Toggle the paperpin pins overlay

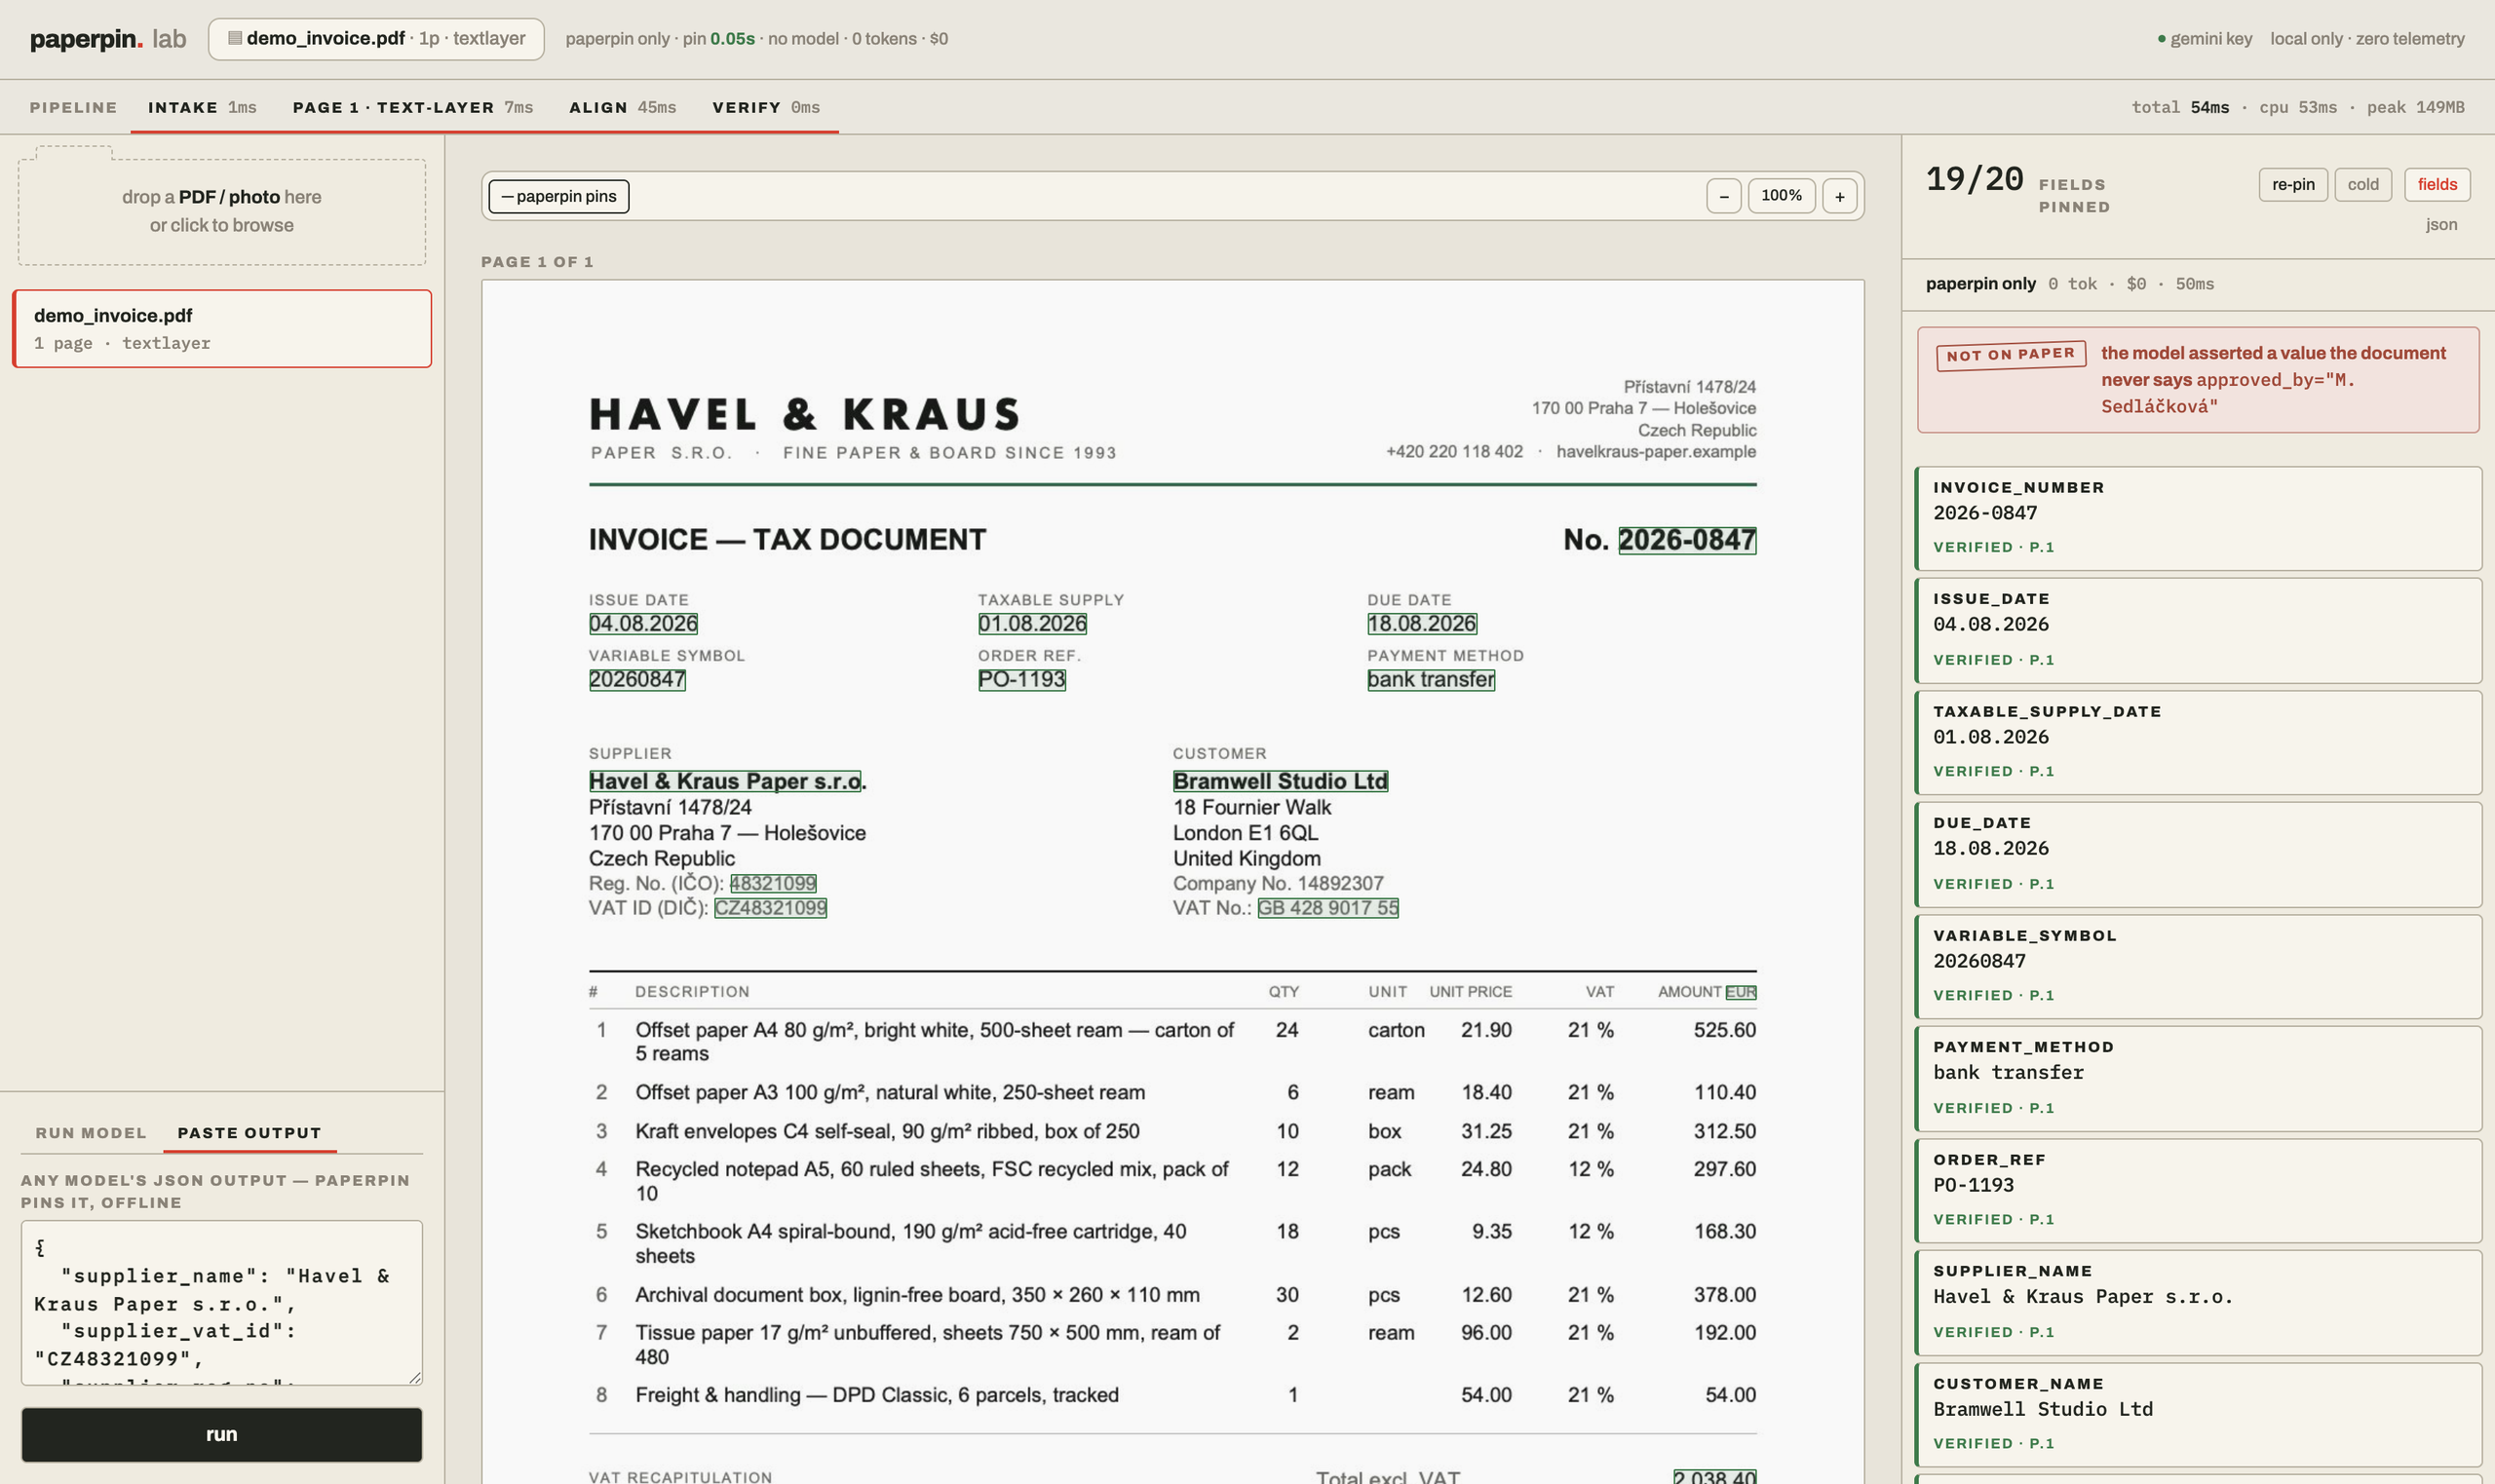point(559,196)
